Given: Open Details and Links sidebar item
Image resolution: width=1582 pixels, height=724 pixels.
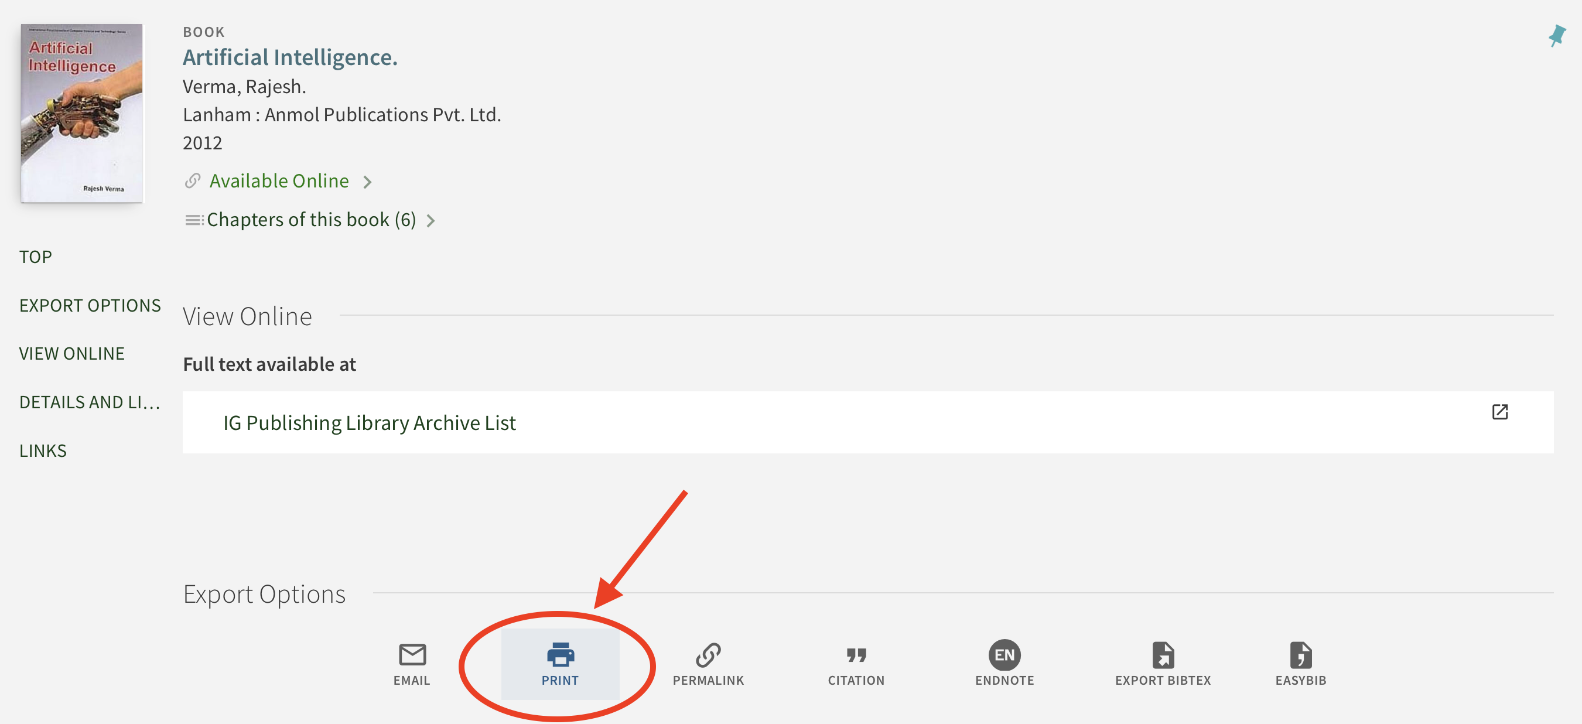Looking at the screenshot, I should pyautogui.click(x=90, y=402).
